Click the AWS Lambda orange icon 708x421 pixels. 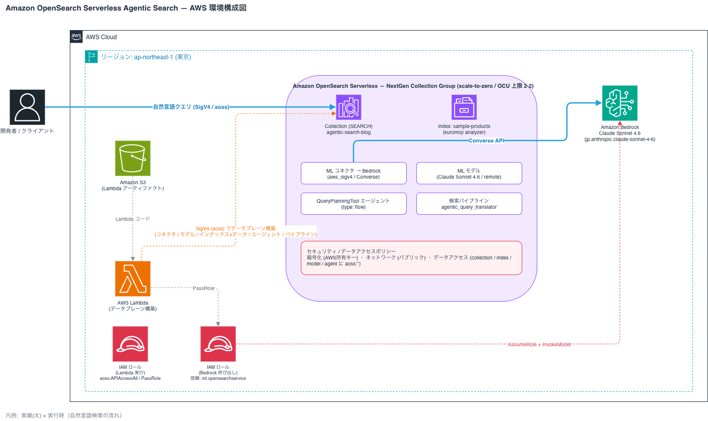tap(133, 278)
